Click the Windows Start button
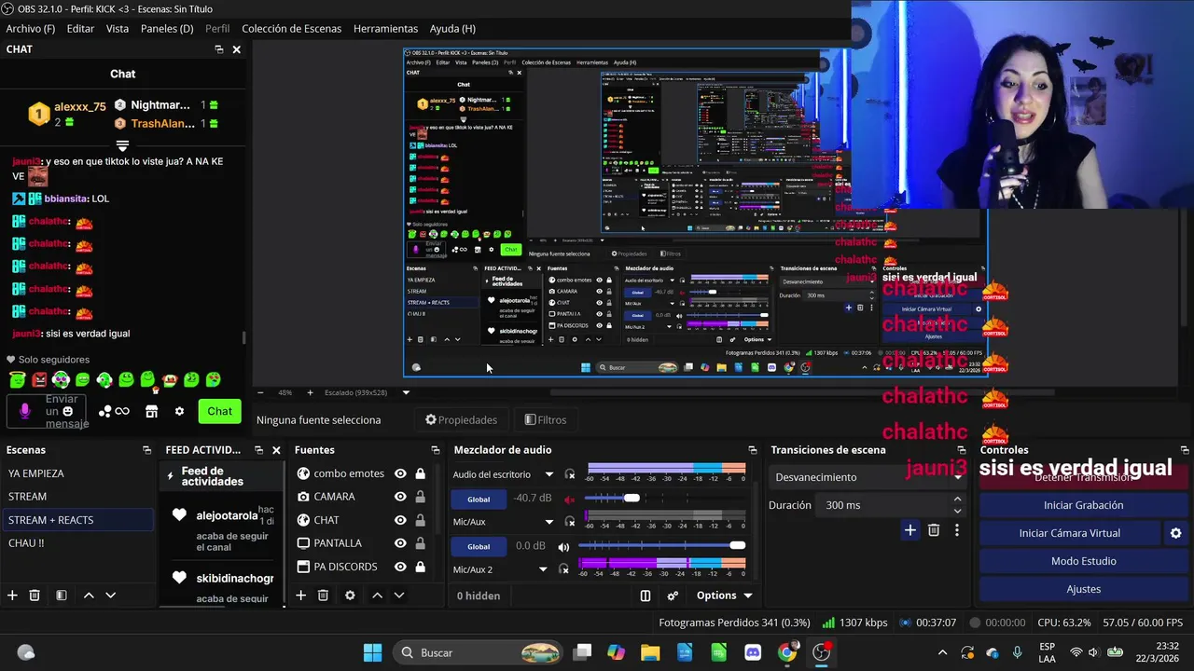The height and width of the screenshot is (671, 1194). click(x=372, y=652)
